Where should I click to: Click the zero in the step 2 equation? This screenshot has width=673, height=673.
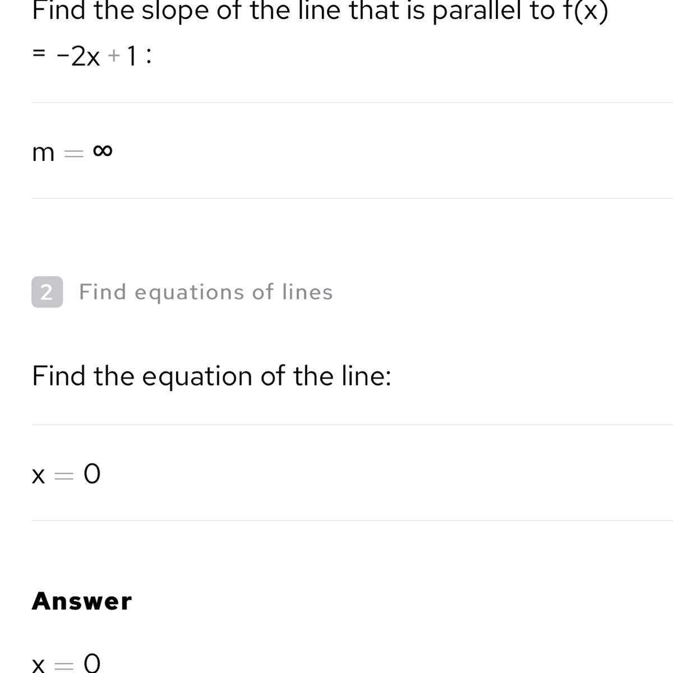pos(92,475)
